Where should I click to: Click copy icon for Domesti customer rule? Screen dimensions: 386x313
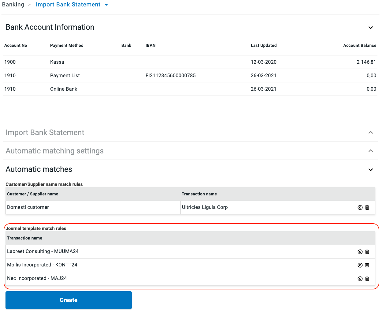pos(360,208)
